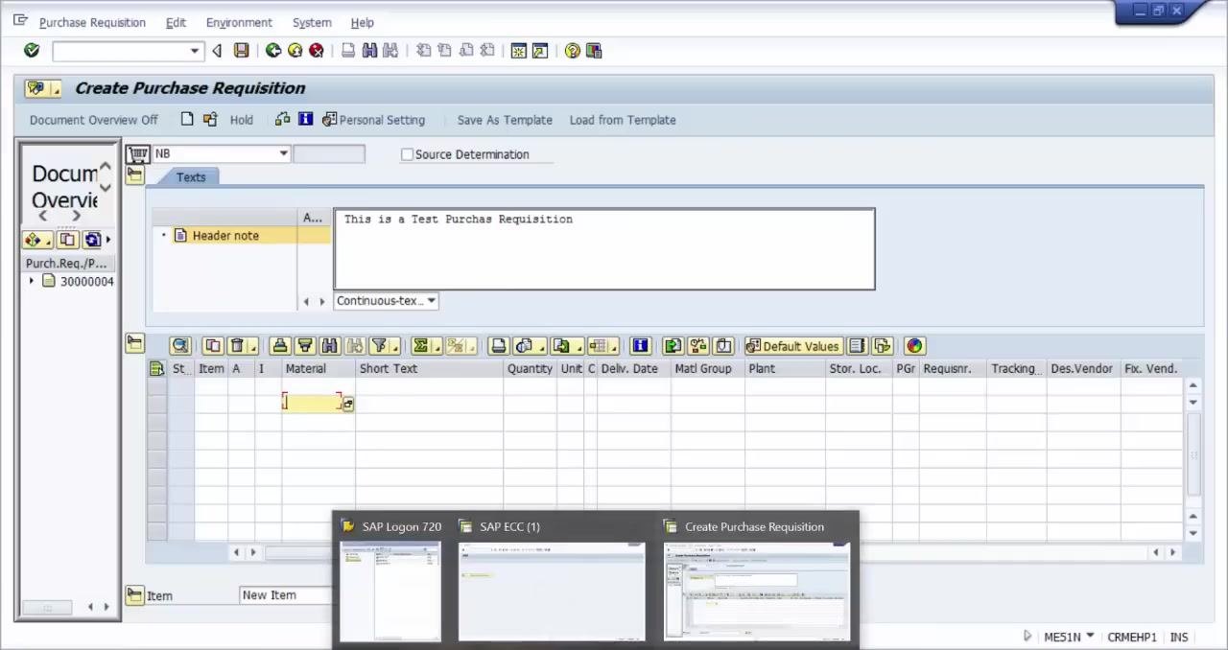Expand the Item detail section toggle

click(134, 595)
